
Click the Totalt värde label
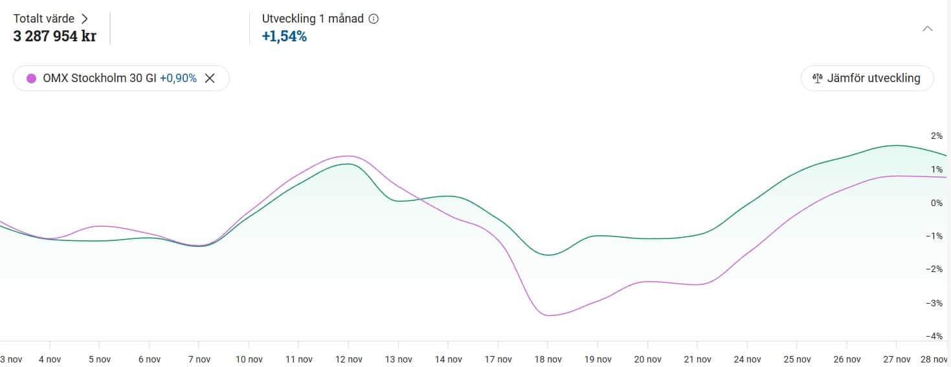[43, 19]
